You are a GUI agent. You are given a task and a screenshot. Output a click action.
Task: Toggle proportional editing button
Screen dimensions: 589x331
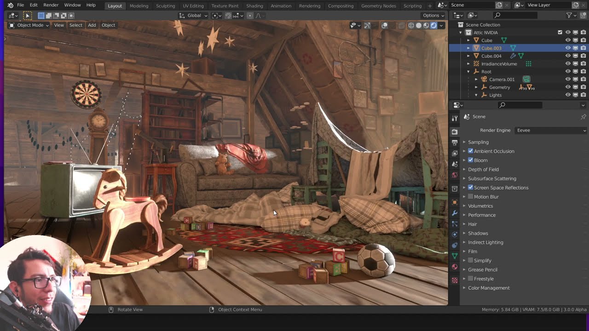[x=250, y=15]
